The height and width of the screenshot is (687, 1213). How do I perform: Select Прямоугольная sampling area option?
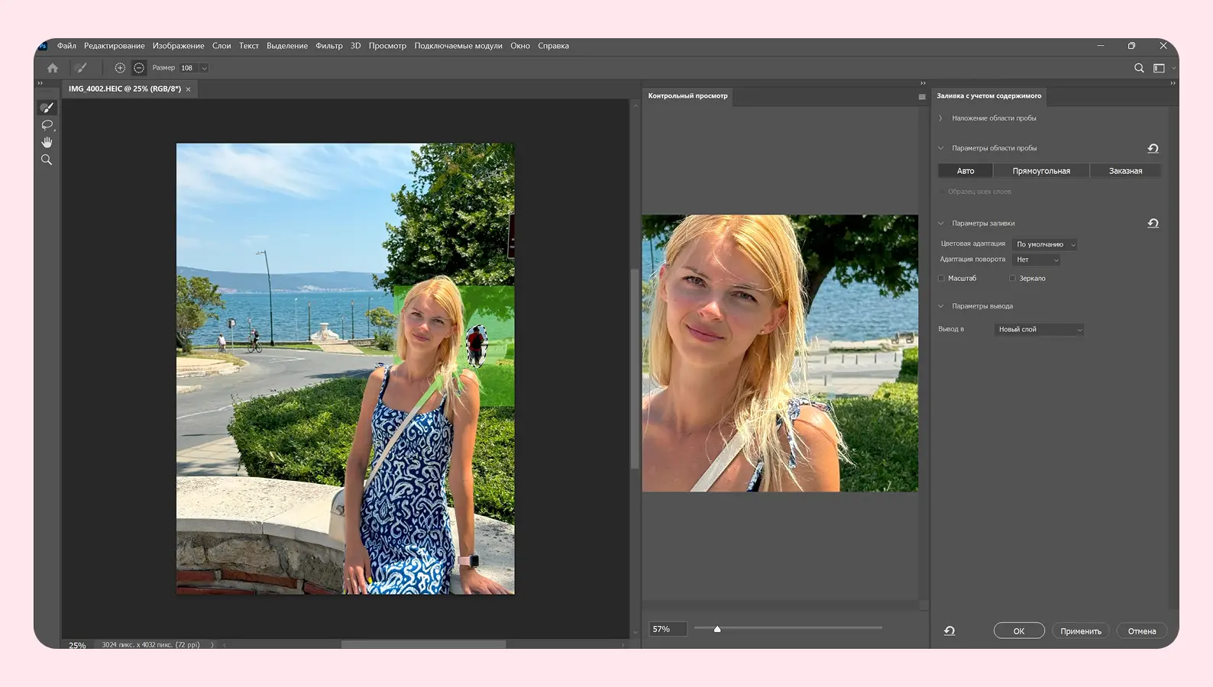tap(1041, 171)
